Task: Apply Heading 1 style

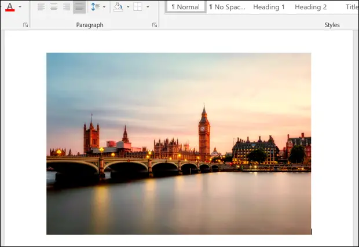Action: pos(269,7)
